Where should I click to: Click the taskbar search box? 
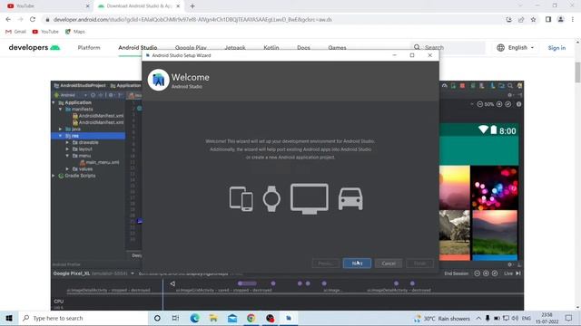(x=83, y=318)
